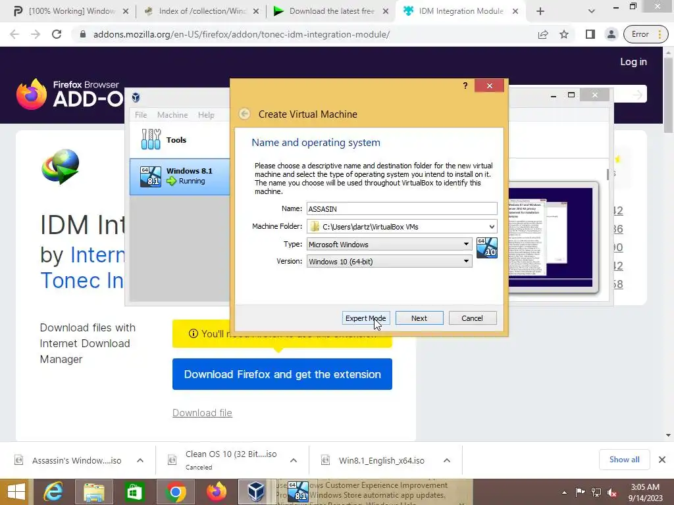Open Machine menu in VirtualBox Manager
Viewport: 674px width, 505px height.
(172, 115)
